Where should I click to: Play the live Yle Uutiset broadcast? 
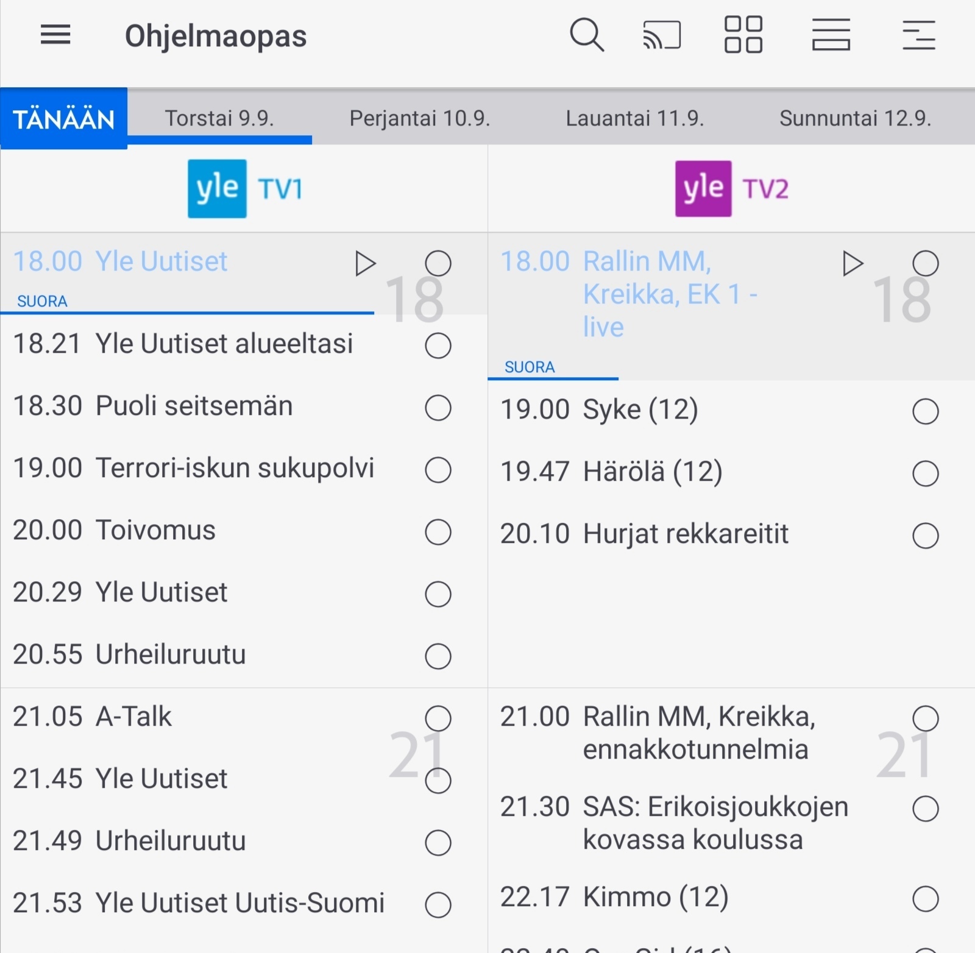point(365,264)
